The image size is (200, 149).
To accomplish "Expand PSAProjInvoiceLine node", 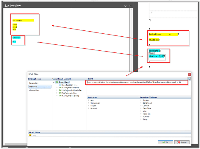I will click(x=57, y=93).
